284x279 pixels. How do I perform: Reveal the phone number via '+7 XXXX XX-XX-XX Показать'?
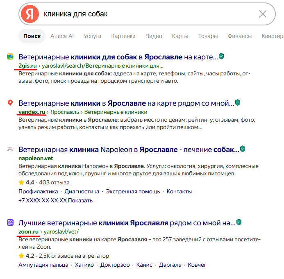point(55,201)
